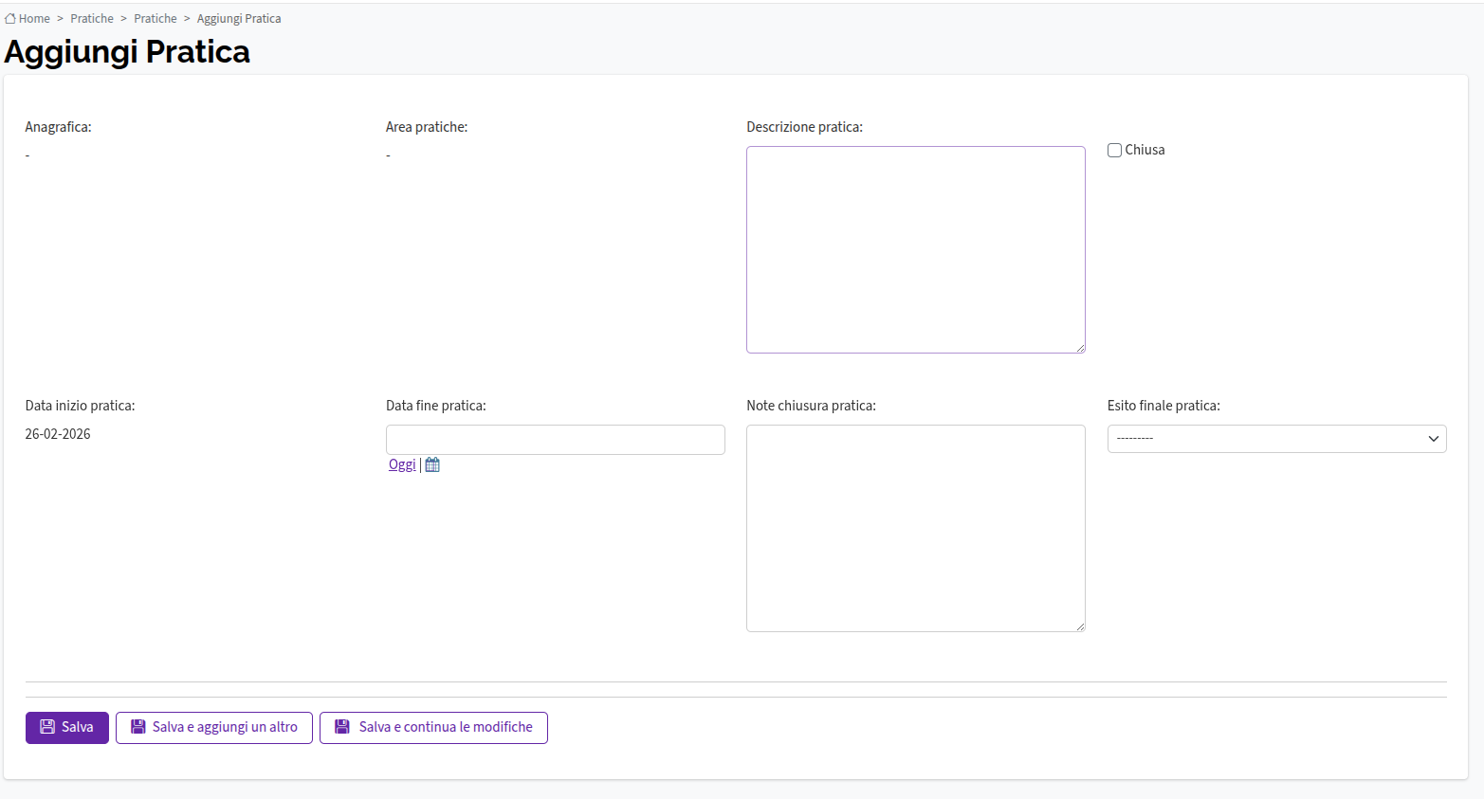Viewport: 1484px width, 799px height.
Task: Click the disk icon on Salva e continua le modifiche
Action: pos(342,727)
